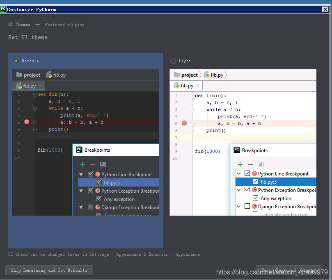332x280 pixels.
Task: Toggle Django Exception Breakpoint checkbox in Light preview
Action: point(247,206)
